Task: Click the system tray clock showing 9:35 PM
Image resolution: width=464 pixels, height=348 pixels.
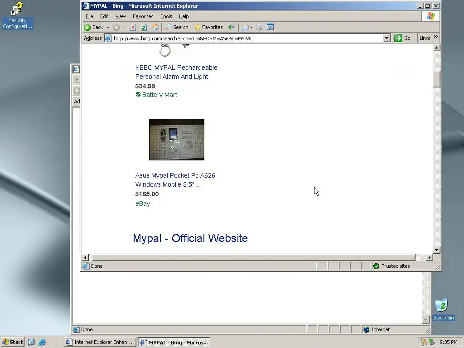Action: point(448,342)
